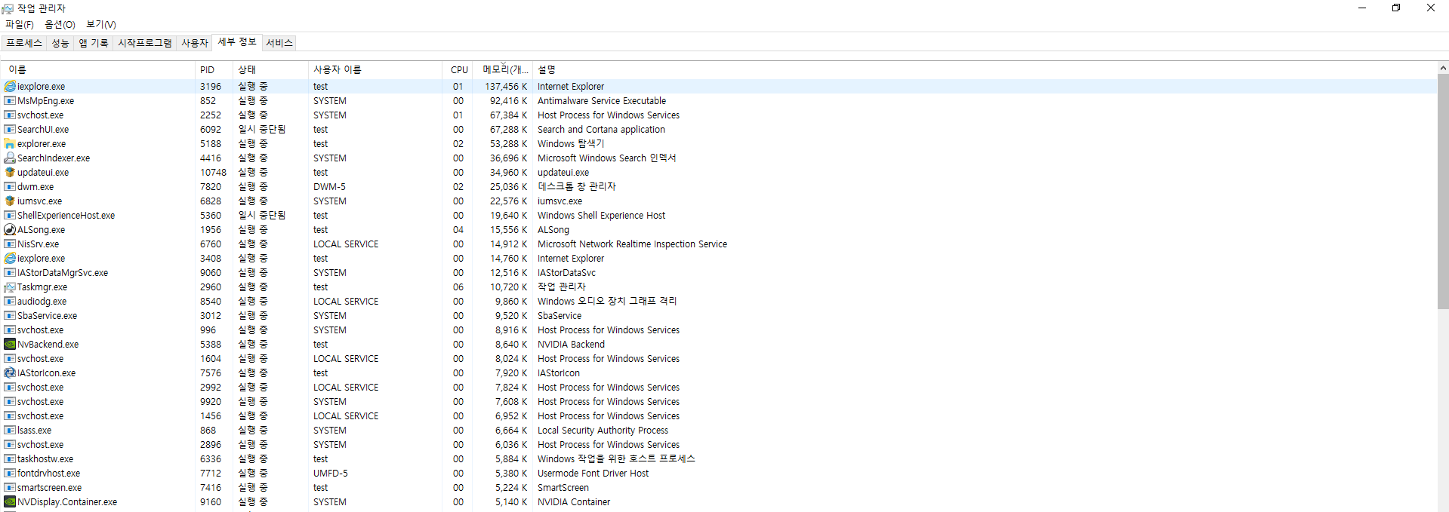Click the iexplore.exe icon with PID 3408
This screenshot has height=512, width=1449.
coord(10,259)
